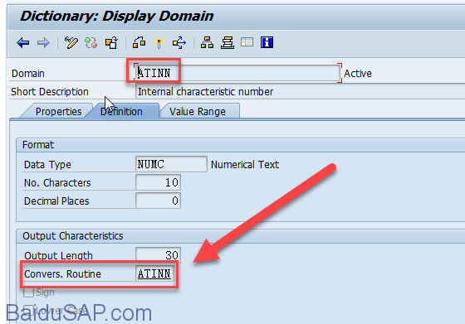Click the 'Format' group header
Image resolution: width=465 pixels, height=324 pixels.
coord(38,145)
